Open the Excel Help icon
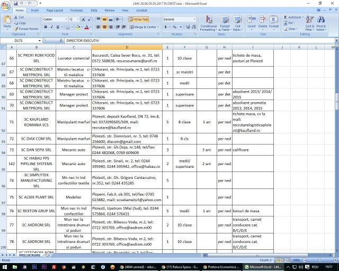 pos(318,10)
